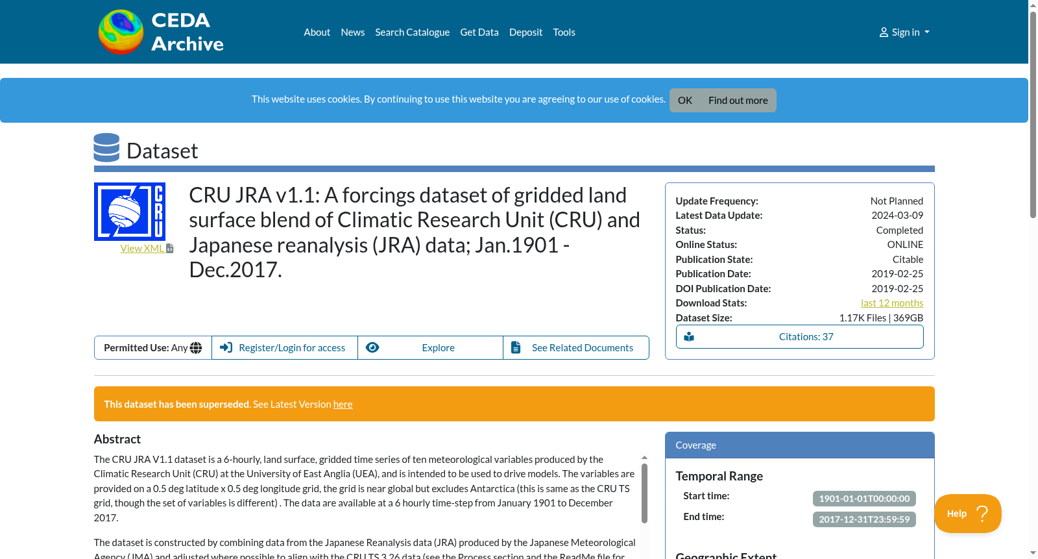This screenshot has width=1038, height=559.
Task: Click the page vertical scrollbar thumb
Action: coord(1033,114)
